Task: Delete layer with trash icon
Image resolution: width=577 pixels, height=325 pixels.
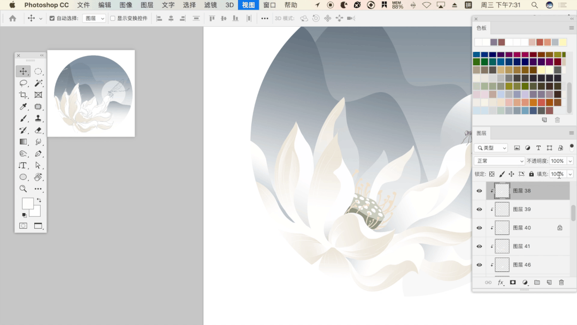Action: (561, 282)
